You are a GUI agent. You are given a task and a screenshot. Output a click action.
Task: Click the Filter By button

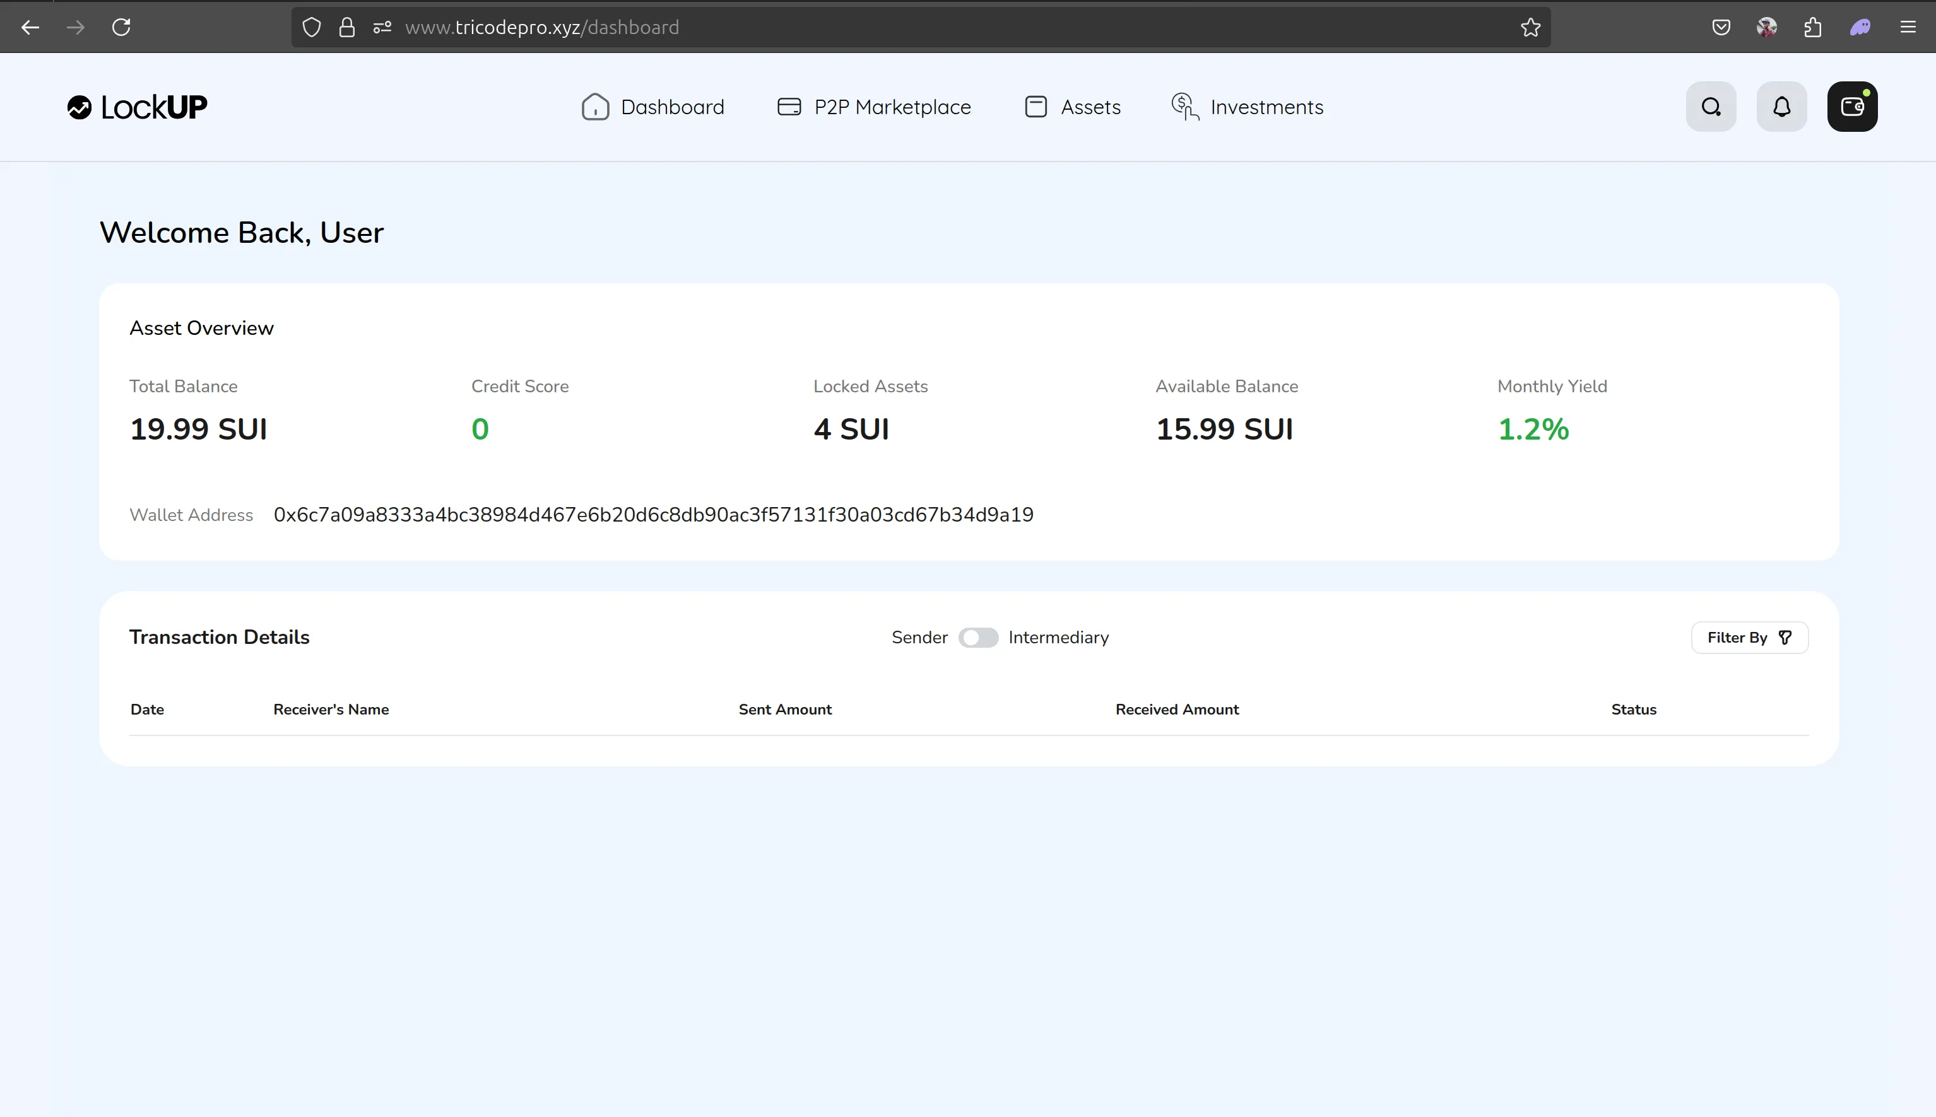click(x=1750, y=637)
